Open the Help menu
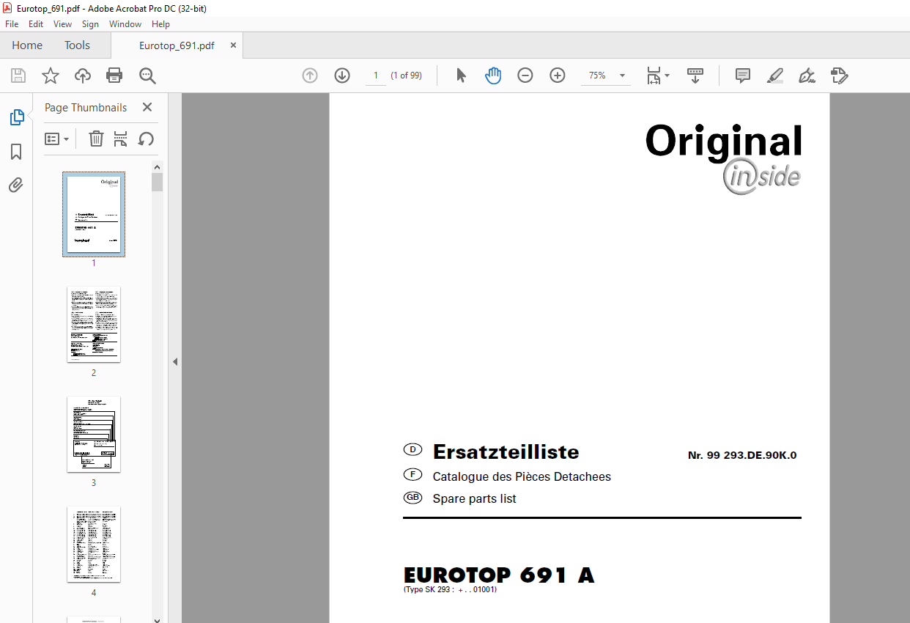Screen dimensions: 910x623 point(160,24)
